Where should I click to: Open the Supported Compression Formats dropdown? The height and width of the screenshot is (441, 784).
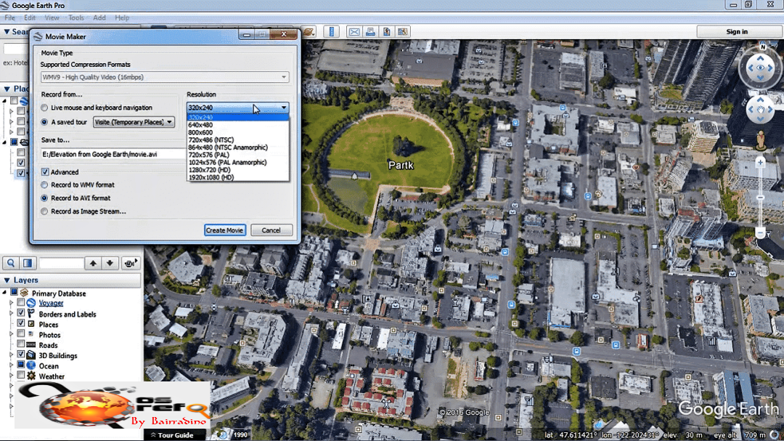(165, 77)
